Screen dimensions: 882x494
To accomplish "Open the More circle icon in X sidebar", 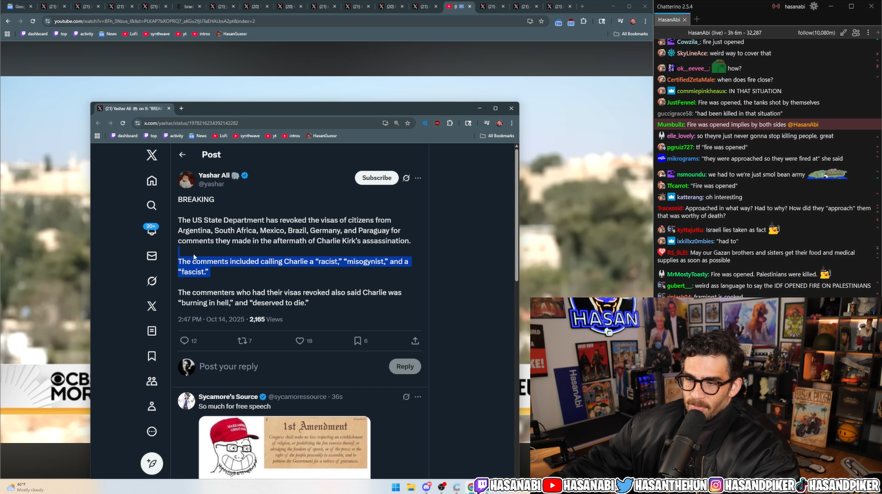I will coord(152,431).
